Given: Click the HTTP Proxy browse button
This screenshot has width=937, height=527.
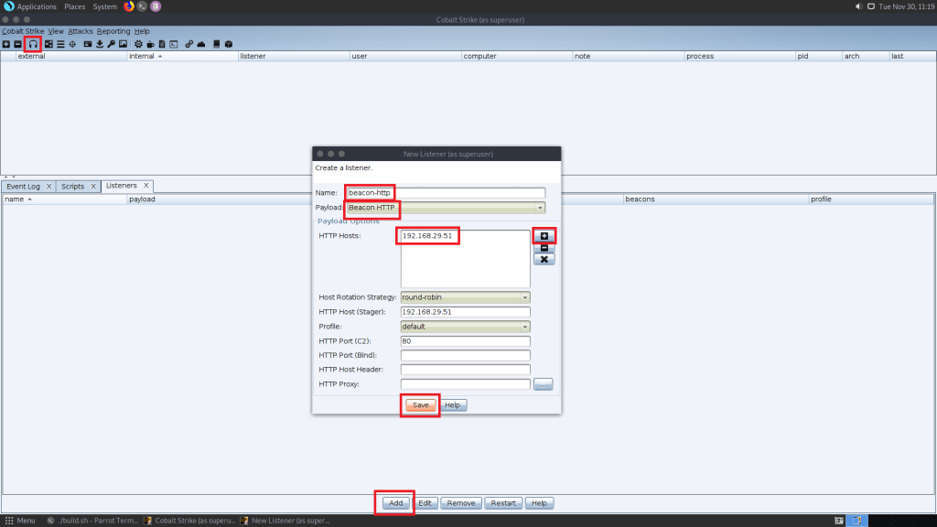Looking at the screenshot, I should 544,385.
